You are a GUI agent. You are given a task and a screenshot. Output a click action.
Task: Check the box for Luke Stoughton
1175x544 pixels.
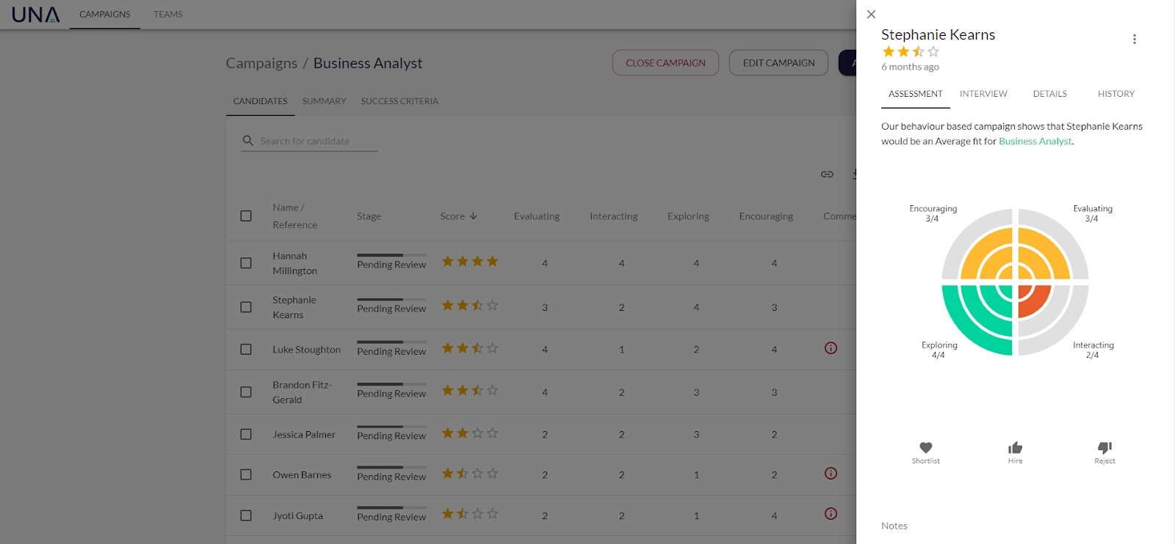click(x=246, y=349)
